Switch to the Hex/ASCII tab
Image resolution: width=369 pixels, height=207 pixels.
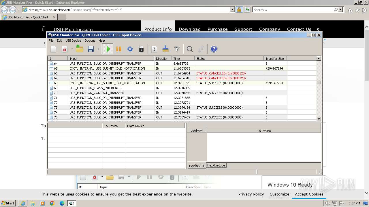click(196, 166)
